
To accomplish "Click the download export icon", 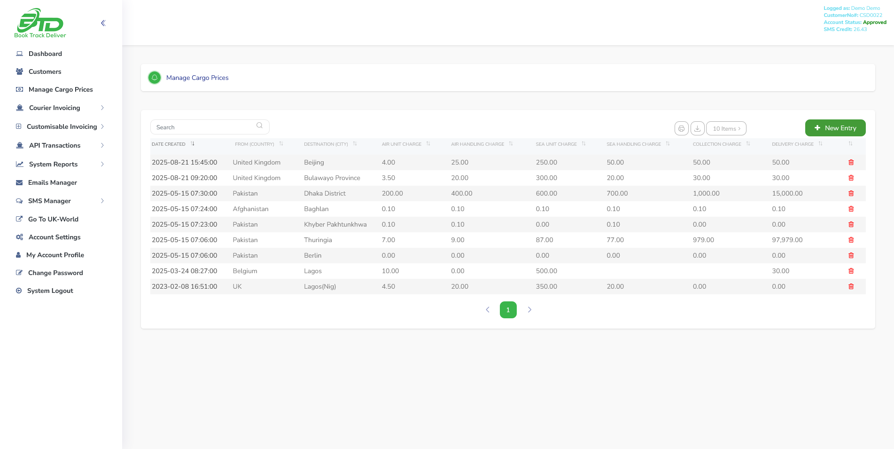I will (x=697, y=128).
